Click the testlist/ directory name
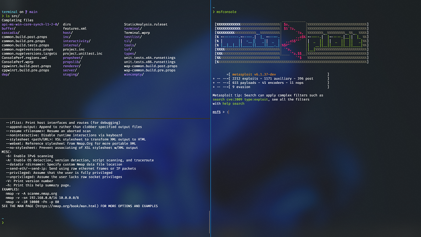421x237 pixels. point(133,37)
